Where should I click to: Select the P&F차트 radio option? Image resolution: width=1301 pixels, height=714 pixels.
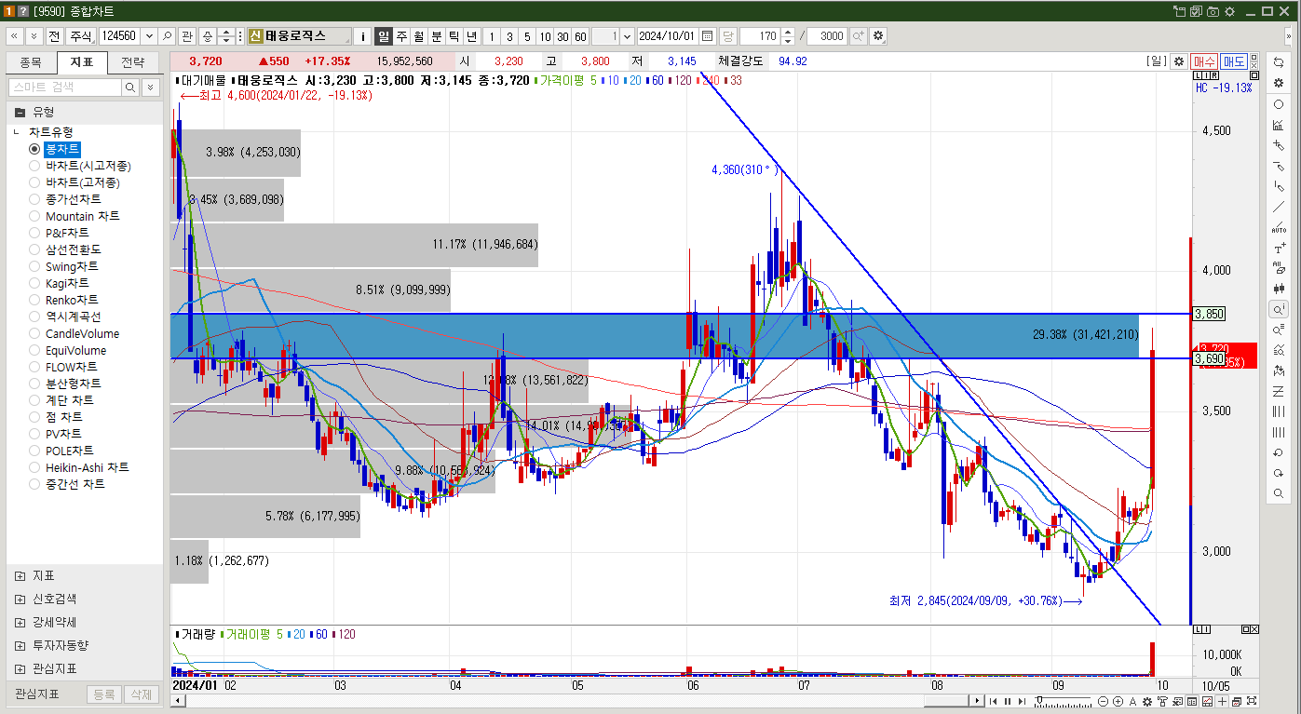[34, 233]
